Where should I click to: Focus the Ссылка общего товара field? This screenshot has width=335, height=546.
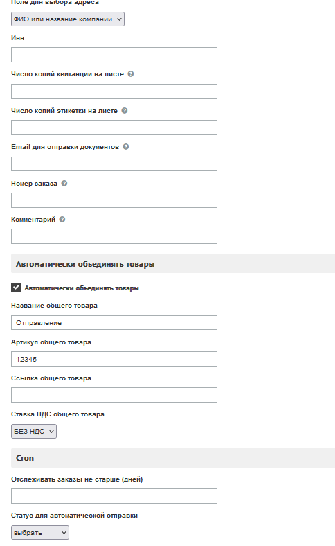tap(114, 395)
